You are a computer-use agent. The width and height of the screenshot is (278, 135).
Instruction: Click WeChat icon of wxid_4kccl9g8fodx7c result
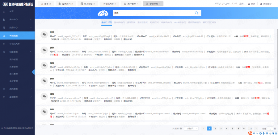44,81
